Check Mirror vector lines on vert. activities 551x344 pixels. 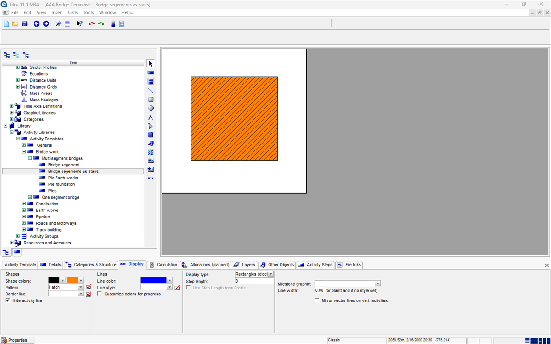click(x=317, y=300)
